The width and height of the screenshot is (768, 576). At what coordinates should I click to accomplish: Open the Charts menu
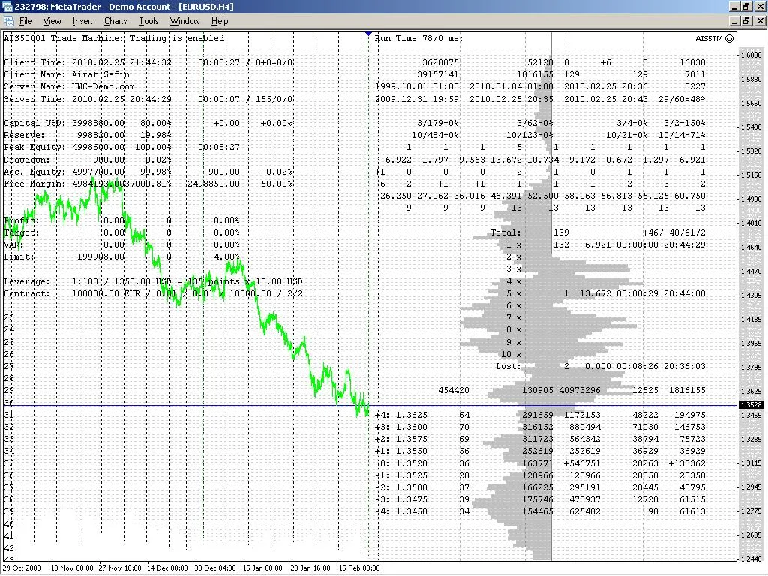(115, 20)
